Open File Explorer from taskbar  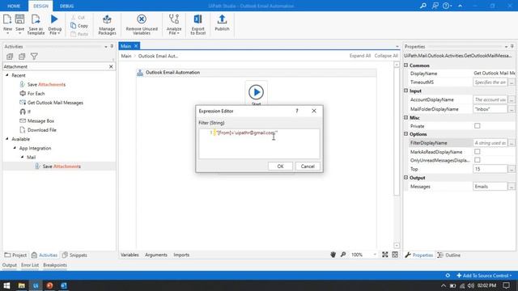click(22, 285)
